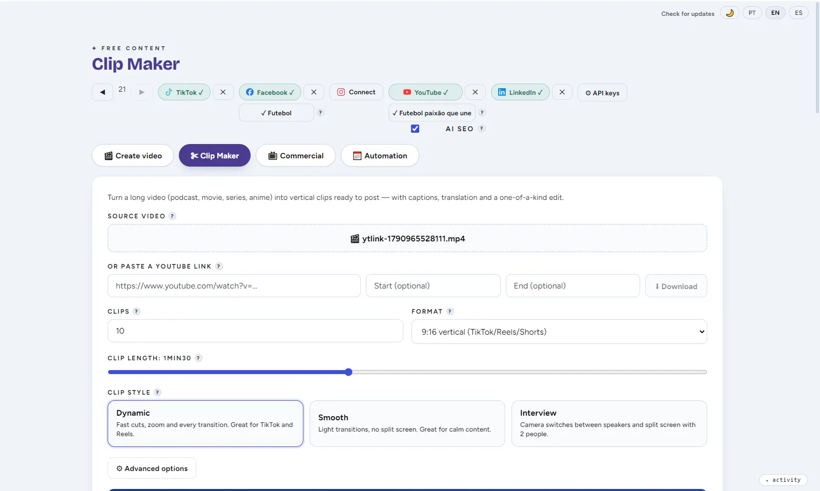Go to previous account arrow
The width and height of the screenshot is (820, 491).
(102, 92)
